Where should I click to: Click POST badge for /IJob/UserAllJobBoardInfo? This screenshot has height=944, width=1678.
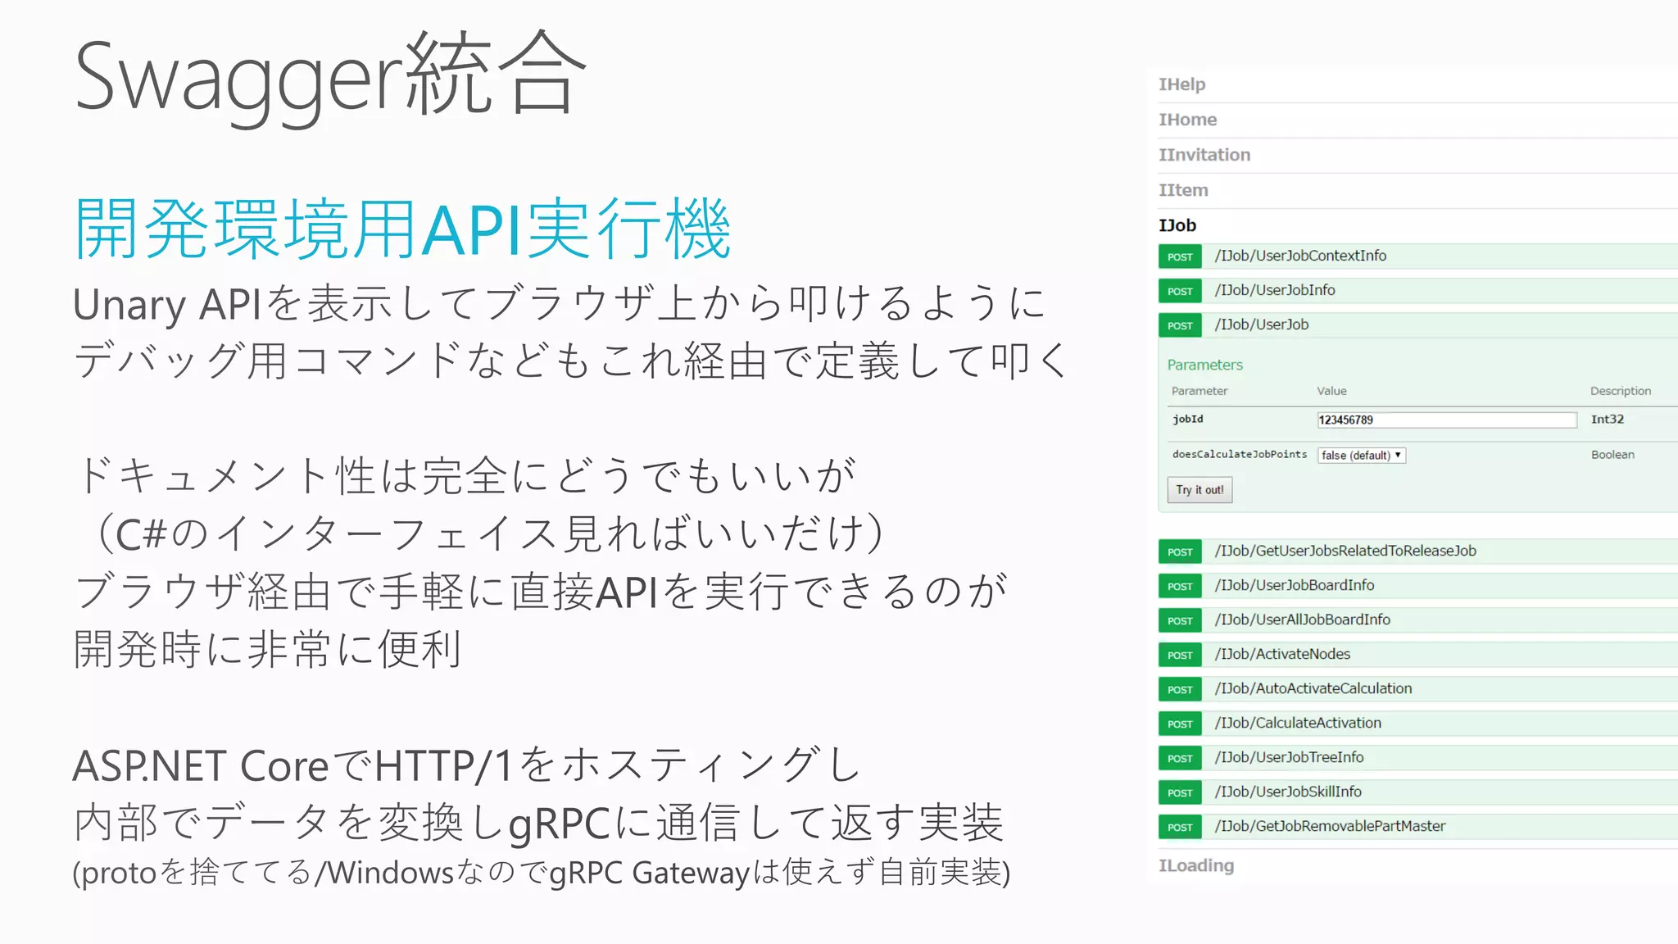tap(1180, 620)
